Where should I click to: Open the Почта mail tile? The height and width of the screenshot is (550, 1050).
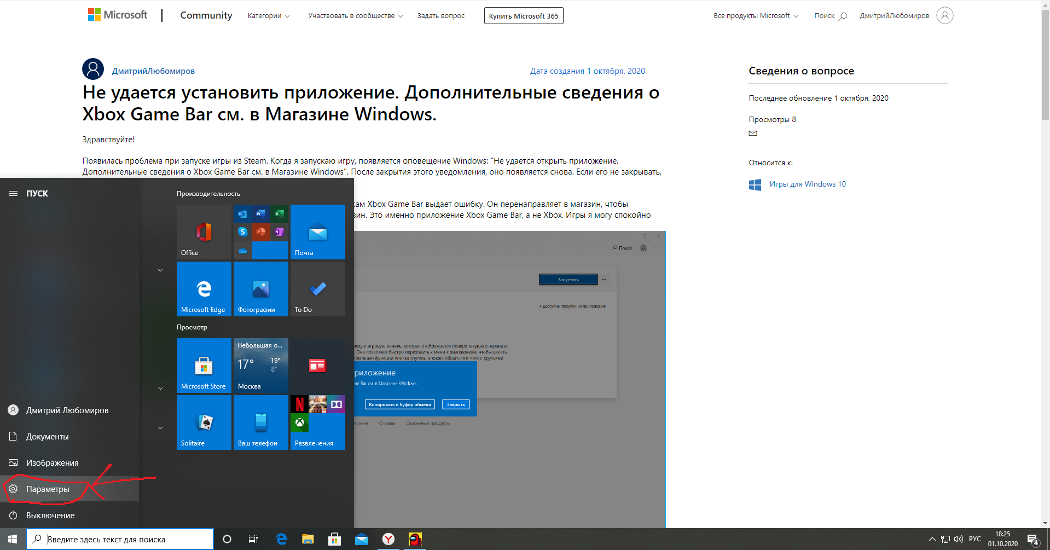pyautogui.click(x=318, y=232)
